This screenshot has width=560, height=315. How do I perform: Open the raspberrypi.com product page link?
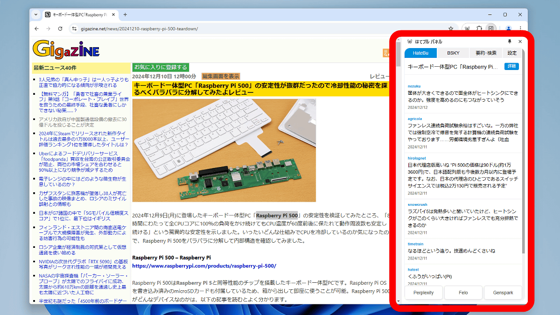pos(204,266)
